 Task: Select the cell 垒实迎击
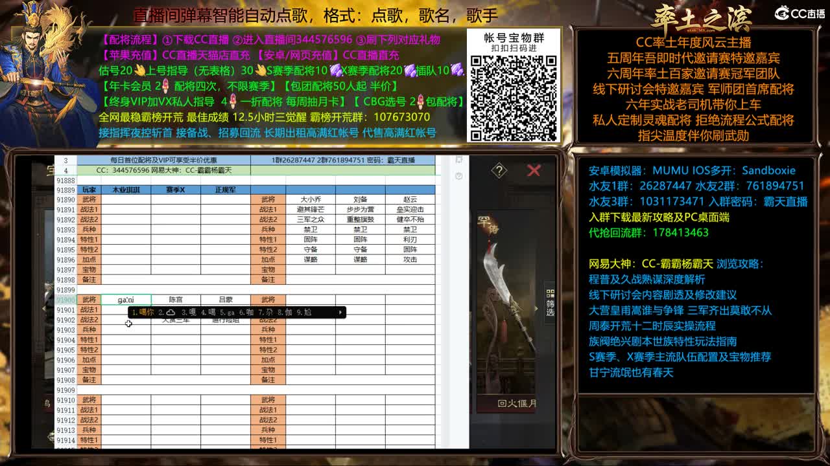pos(410,210)
